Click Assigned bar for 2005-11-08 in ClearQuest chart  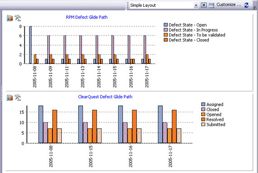[41, 124]
